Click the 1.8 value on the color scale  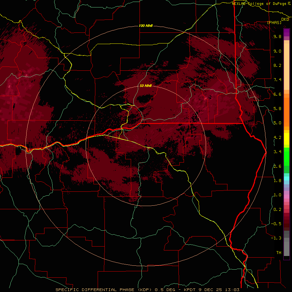coord(277,180)
